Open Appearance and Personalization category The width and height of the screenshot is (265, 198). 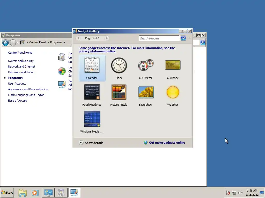pyautogui.click(x=28, y=89)
